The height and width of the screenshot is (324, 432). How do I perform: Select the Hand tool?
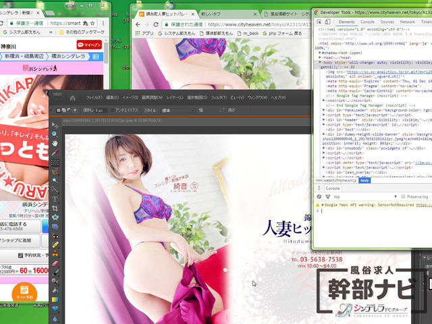tap(55, 143)
